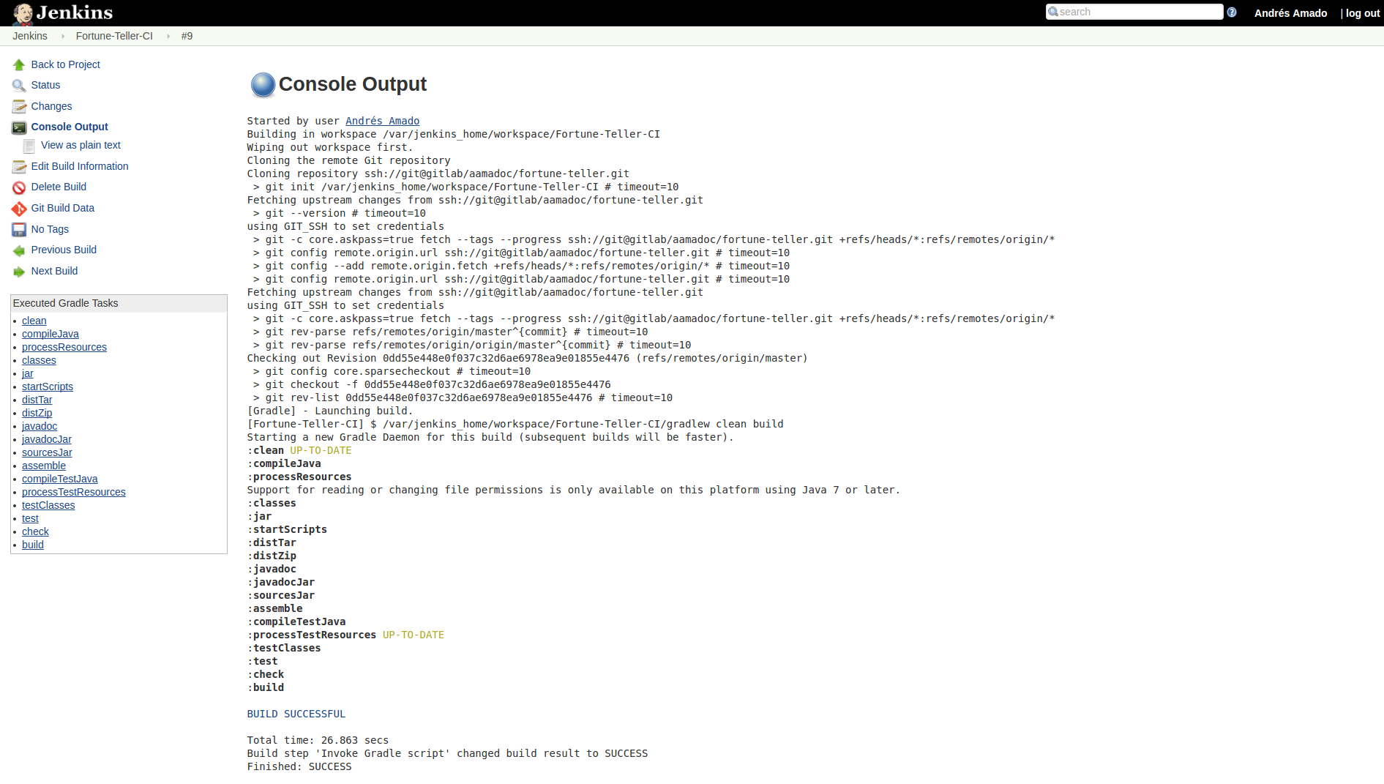Expand the breadcrumb arrow after Jenkins
This screenshot has height=784, width=1384.
pyautogui.click(x=62, y=36)
